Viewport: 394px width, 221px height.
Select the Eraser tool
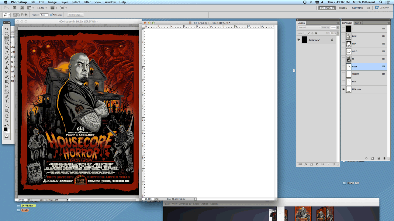(x=6, y=77)
